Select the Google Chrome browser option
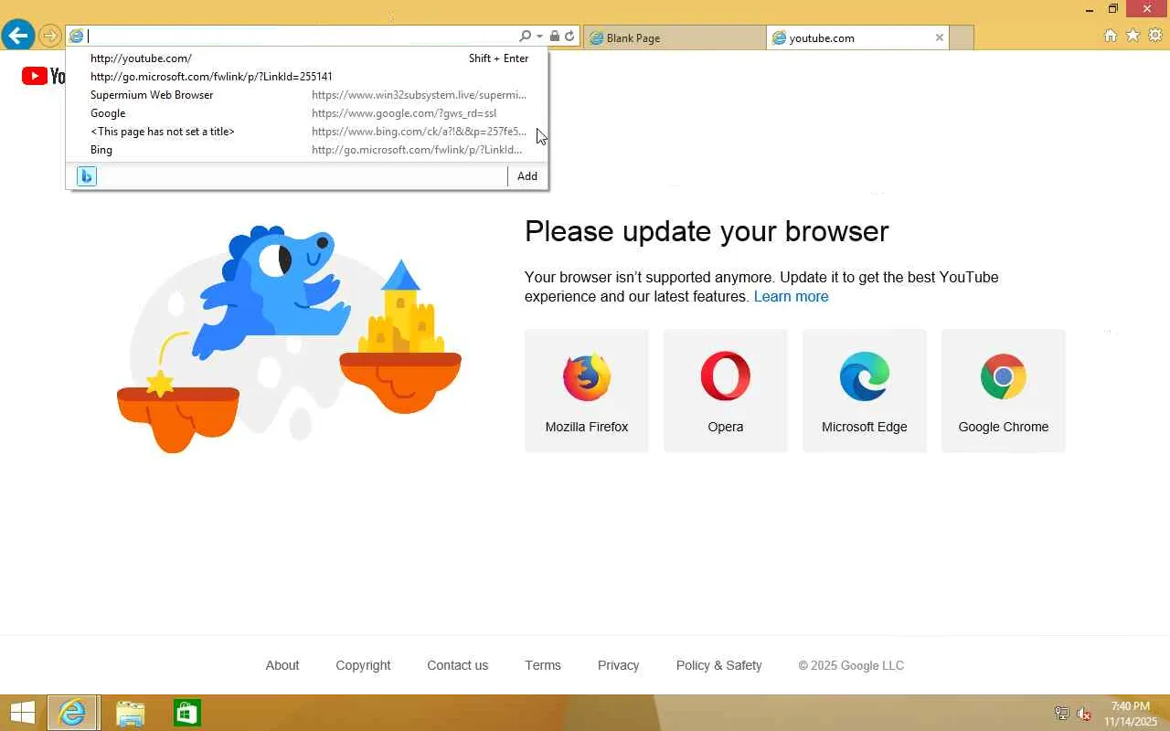The width and height of the screenshot is (1170, 731). point(1004,391)
